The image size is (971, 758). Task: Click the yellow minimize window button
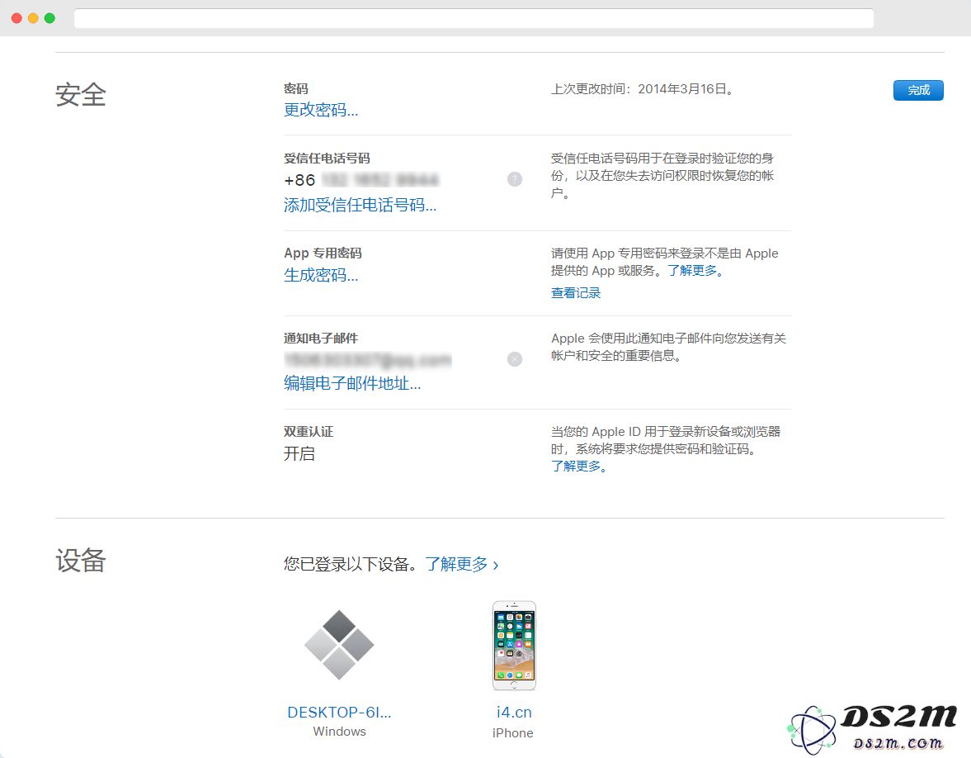click(34, 18)
